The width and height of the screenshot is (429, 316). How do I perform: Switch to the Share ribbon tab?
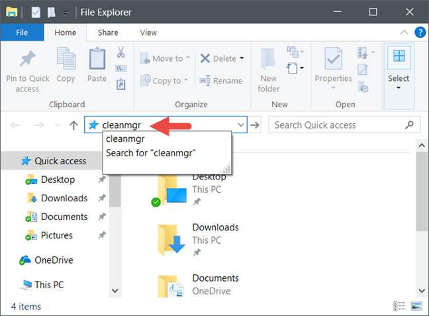[108, 32]
